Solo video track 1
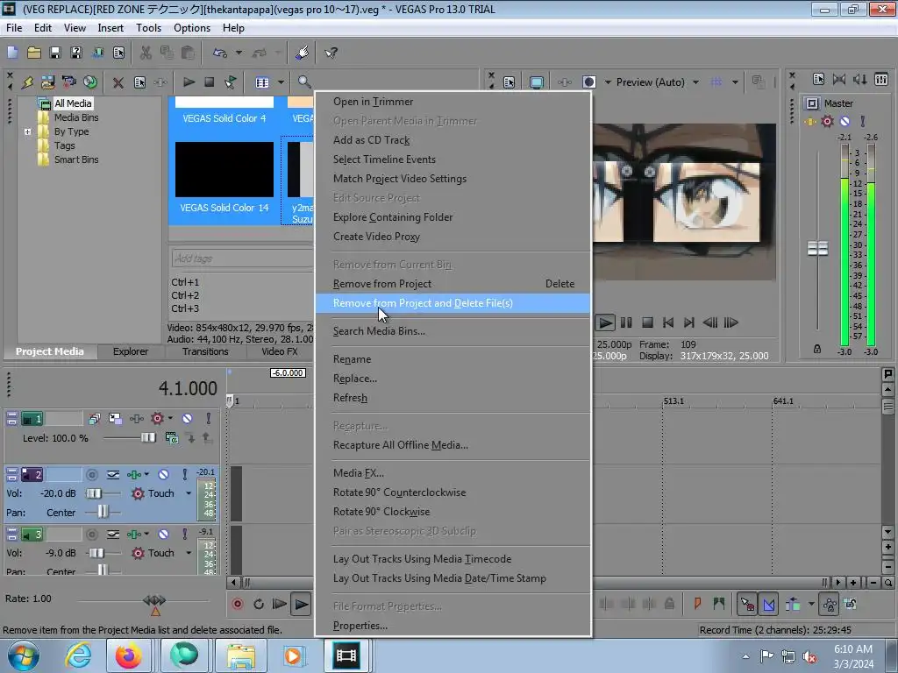Image resolution: width=898 pixels, height=673 pixels. tap(209, 419)
